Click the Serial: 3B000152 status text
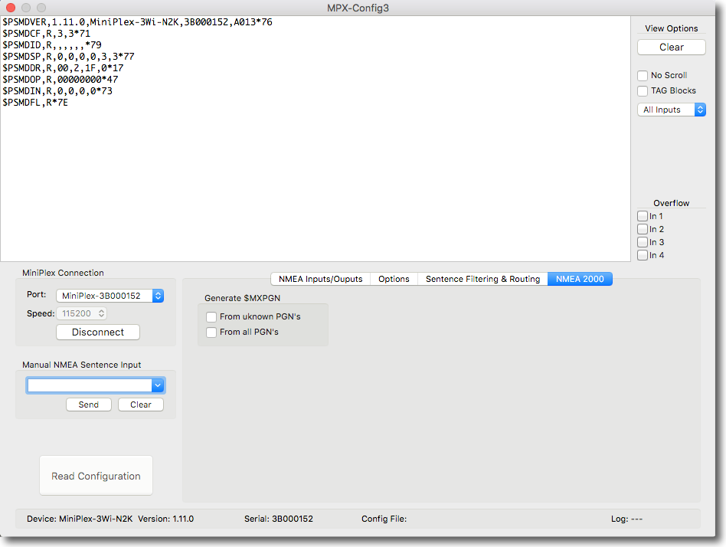 279,519
